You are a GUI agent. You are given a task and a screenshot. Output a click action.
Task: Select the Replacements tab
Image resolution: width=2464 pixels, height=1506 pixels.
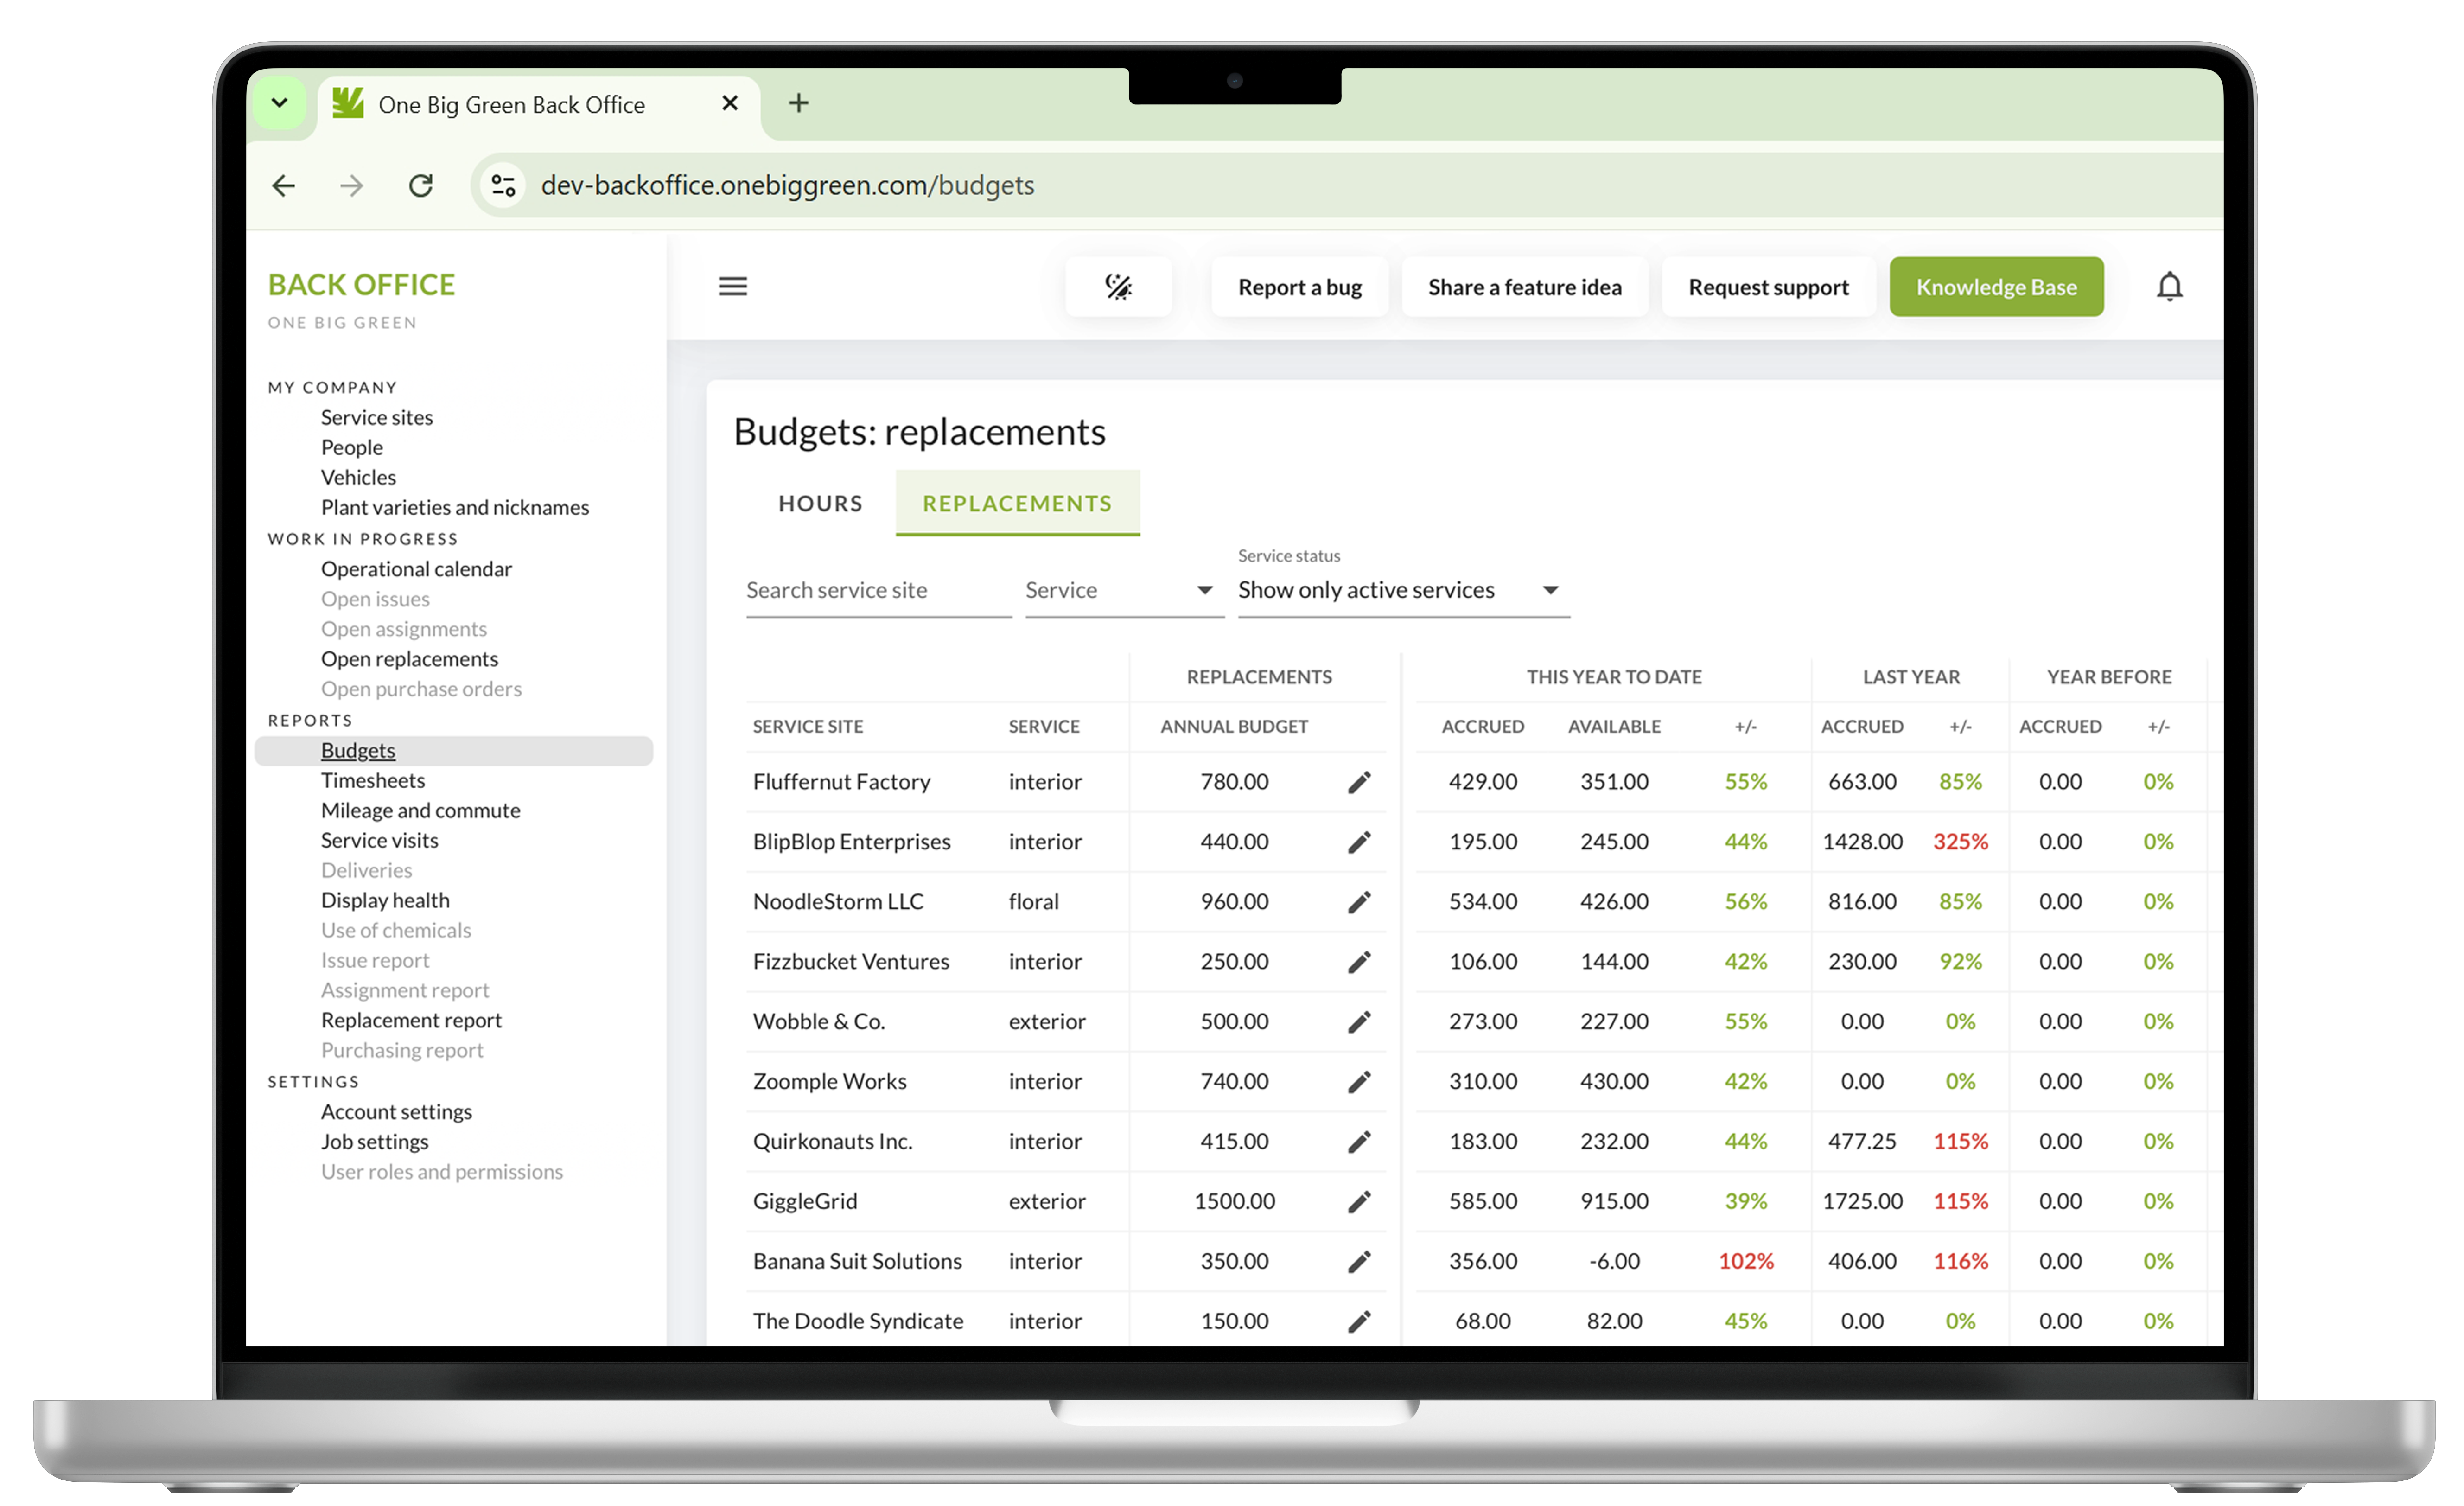1017,504
